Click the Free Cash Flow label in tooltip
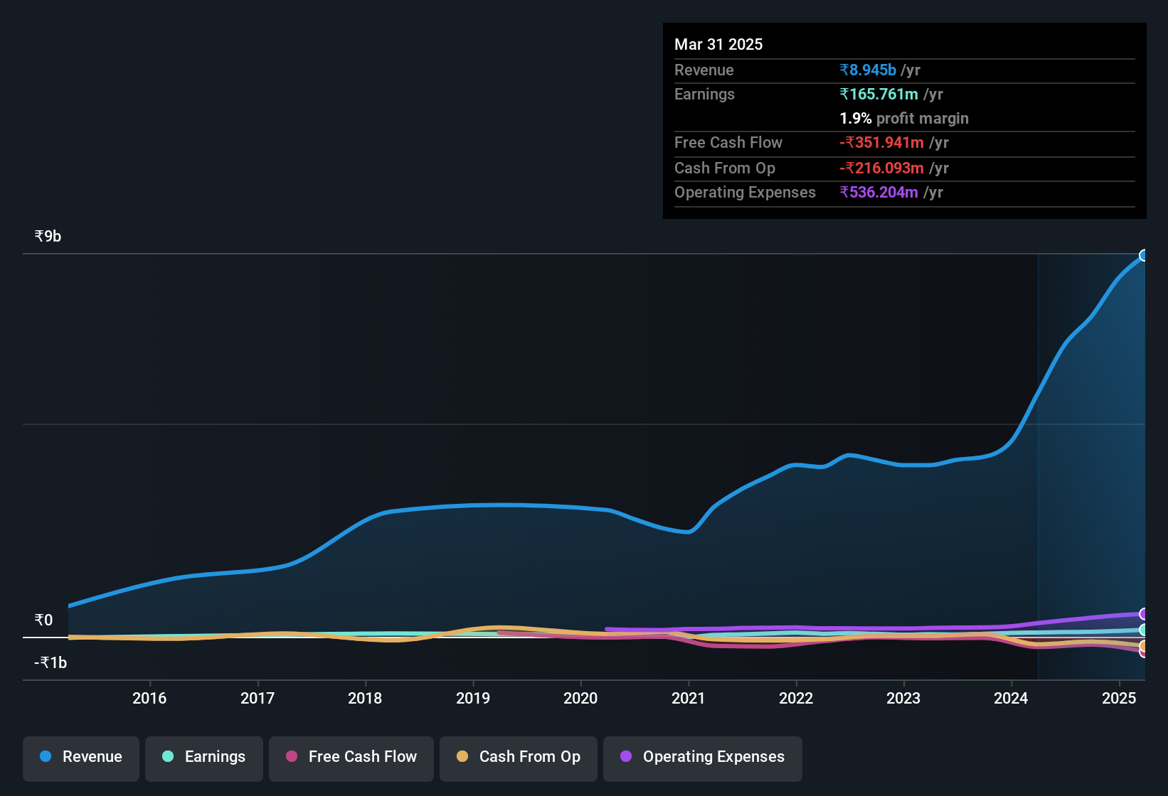1168x796 pixels. pyautogui.click(x=728, y=142)
